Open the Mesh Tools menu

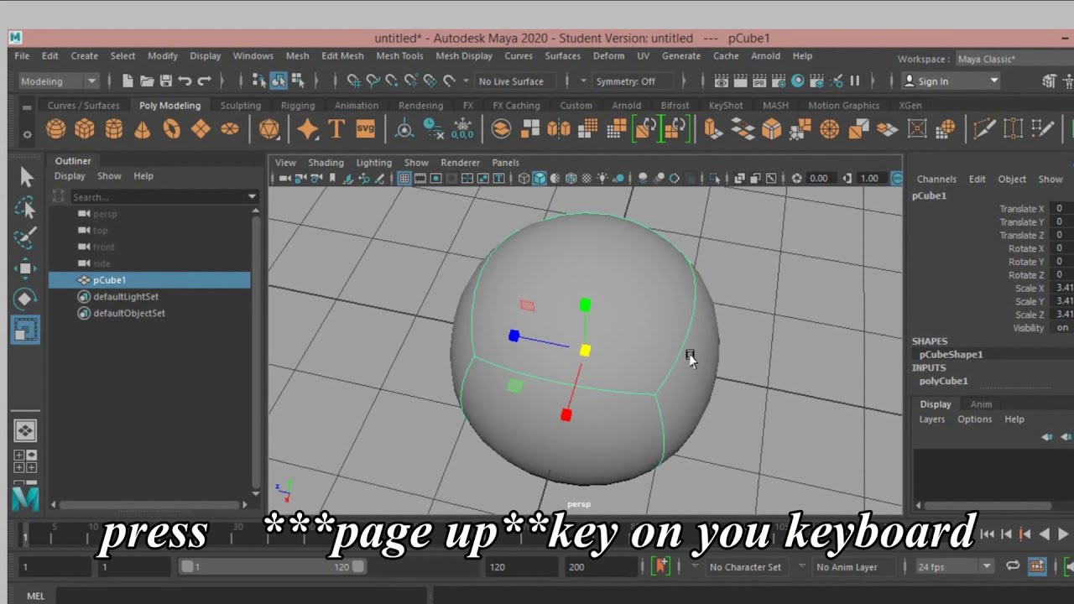pos(399,56)
